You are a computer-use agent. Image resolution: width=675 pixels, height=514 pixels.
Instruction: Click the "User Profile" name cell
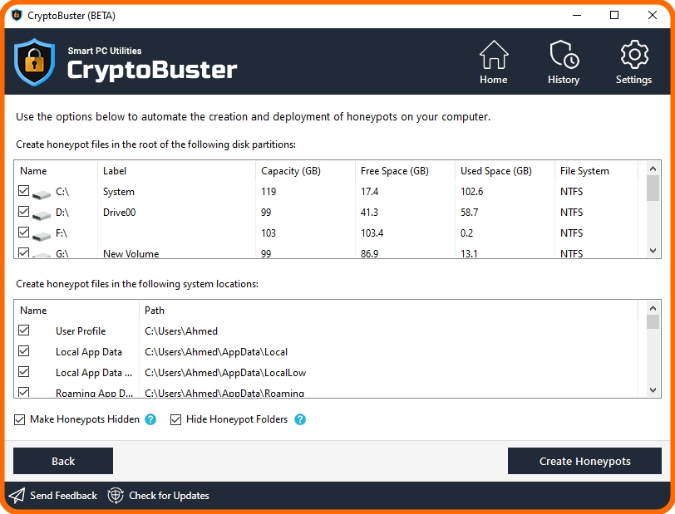[81, 331]
